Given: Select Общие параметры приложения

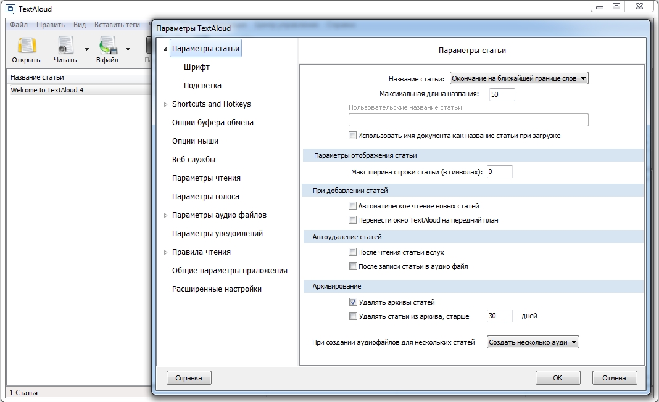Looking at the screenshot, I should coord(230,271).
